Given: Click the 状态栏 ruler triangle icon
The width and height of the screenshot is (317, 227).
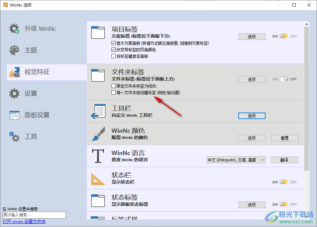Looking at the screenshot, I should coord(98,179).
